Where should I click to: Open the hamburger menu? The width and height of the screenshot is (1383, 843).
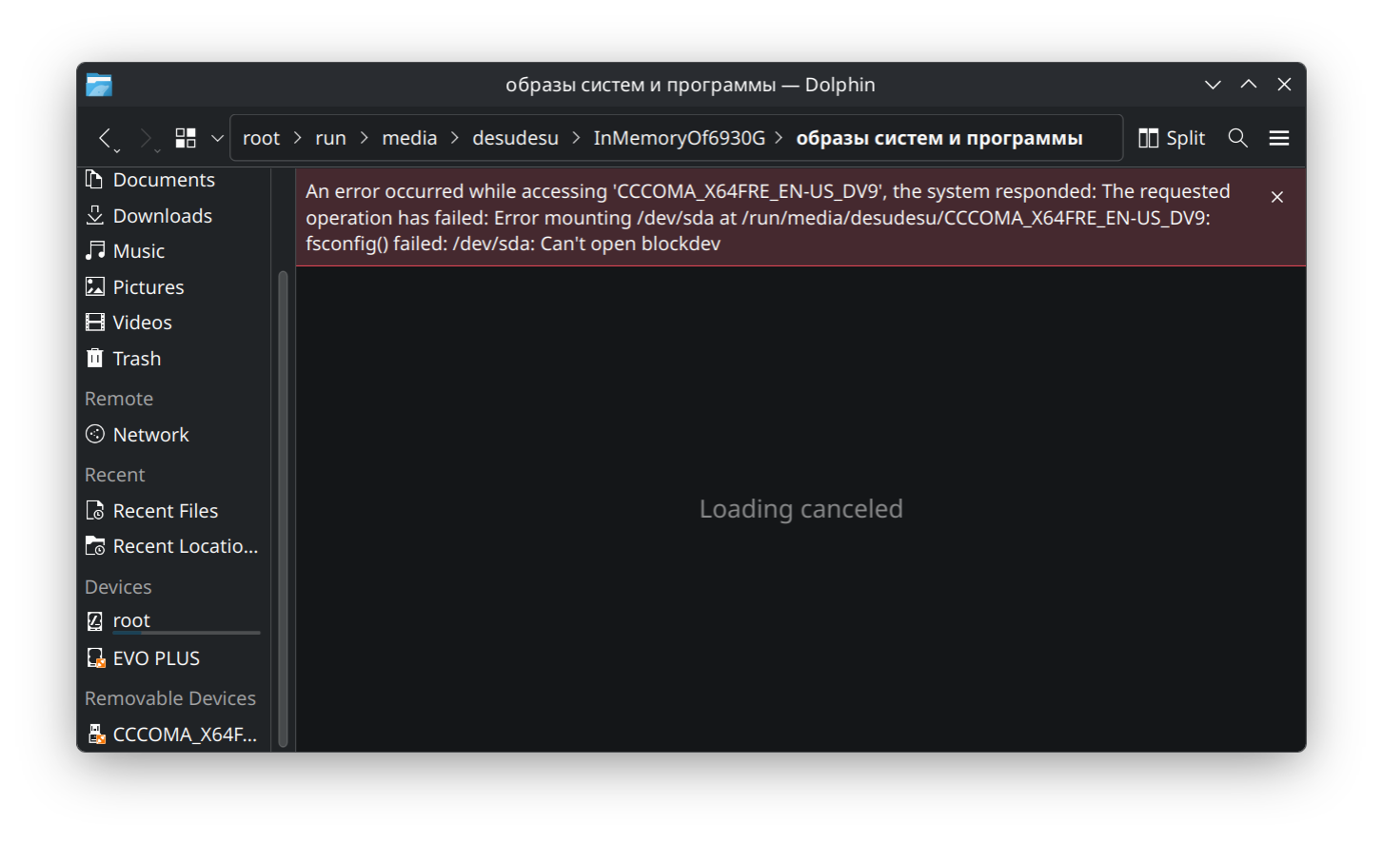1278,138
